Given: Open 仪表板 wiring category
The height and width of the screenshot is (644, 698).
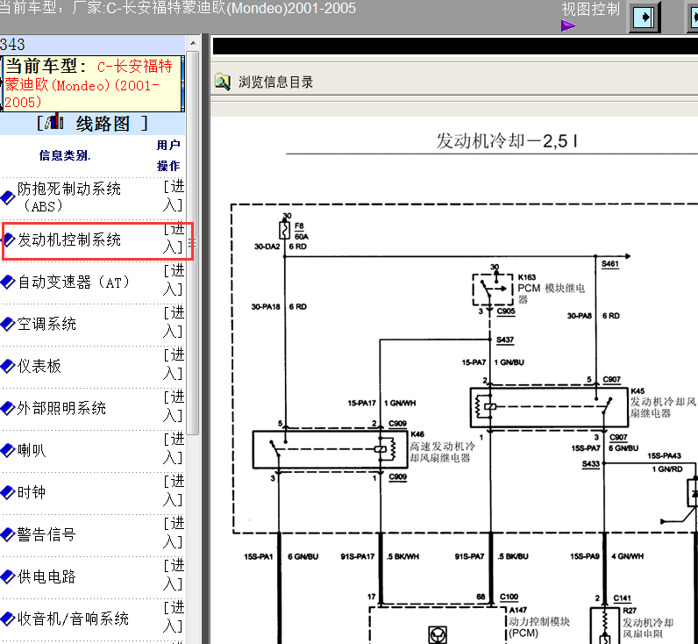Looking at the screenshot, I should click(x=39, y=366).
